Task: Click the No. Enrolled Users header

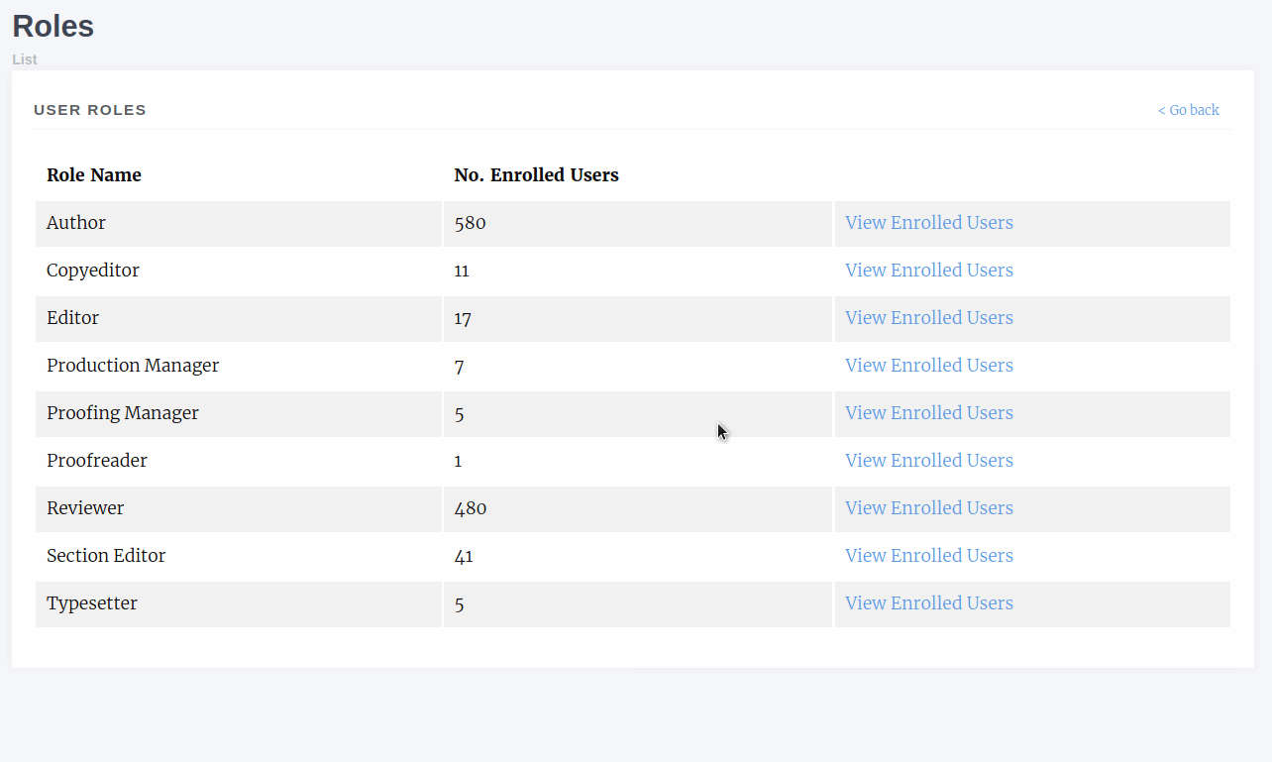Action: (536, 175)
